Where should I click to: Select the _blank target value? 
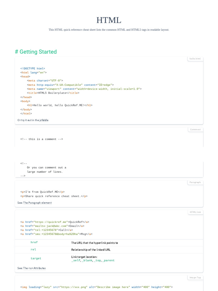click(87, 260)
